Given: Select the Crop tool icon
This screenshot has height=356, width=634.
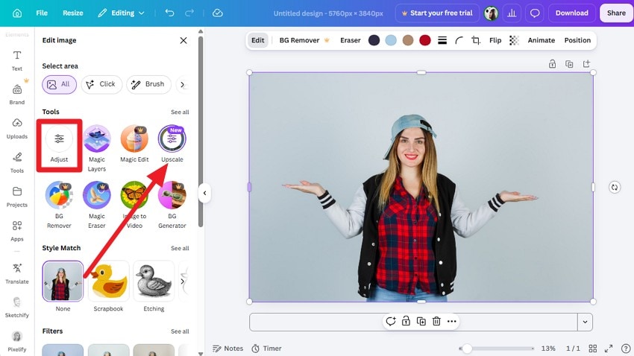Looking at the screenshot, I should pos(476,40).
